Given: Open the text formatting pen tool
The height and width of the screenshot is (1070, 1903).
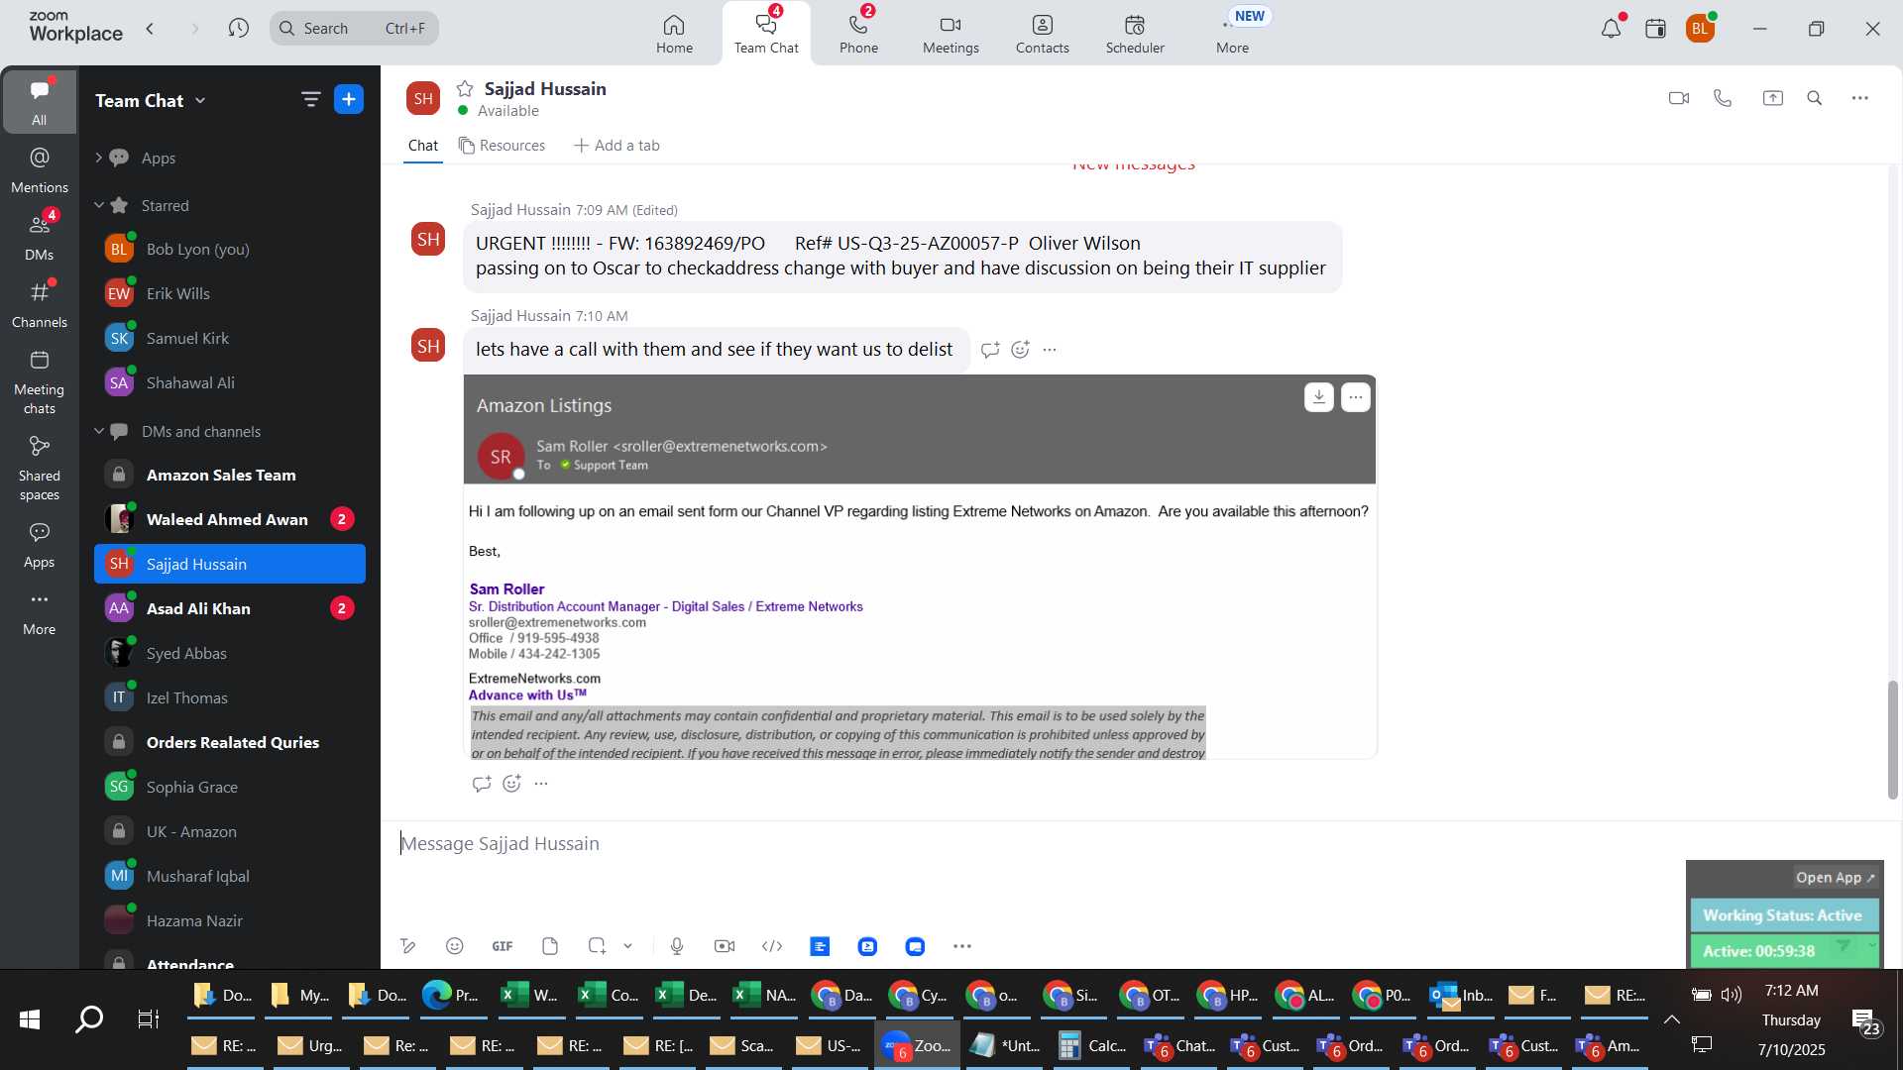Looking at the screenshot, I should 407,946.
